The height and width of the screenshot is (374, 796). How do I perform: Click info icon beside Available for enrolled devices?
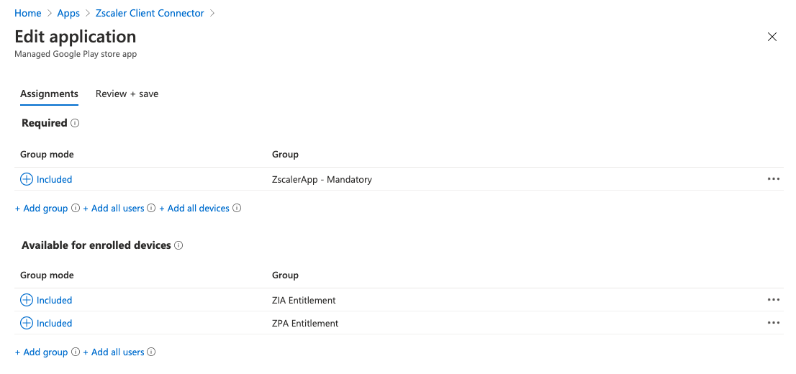[x=178, y=245]
